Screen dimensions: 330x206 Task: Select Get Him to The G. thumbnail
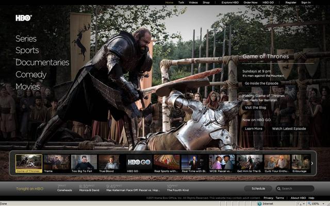click(x=250, y=164)
